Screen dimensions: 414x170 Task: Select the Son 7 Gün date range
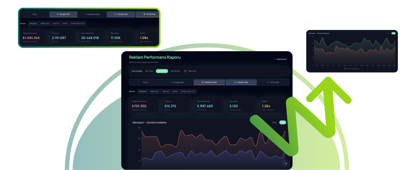click(x=149, y=71)
